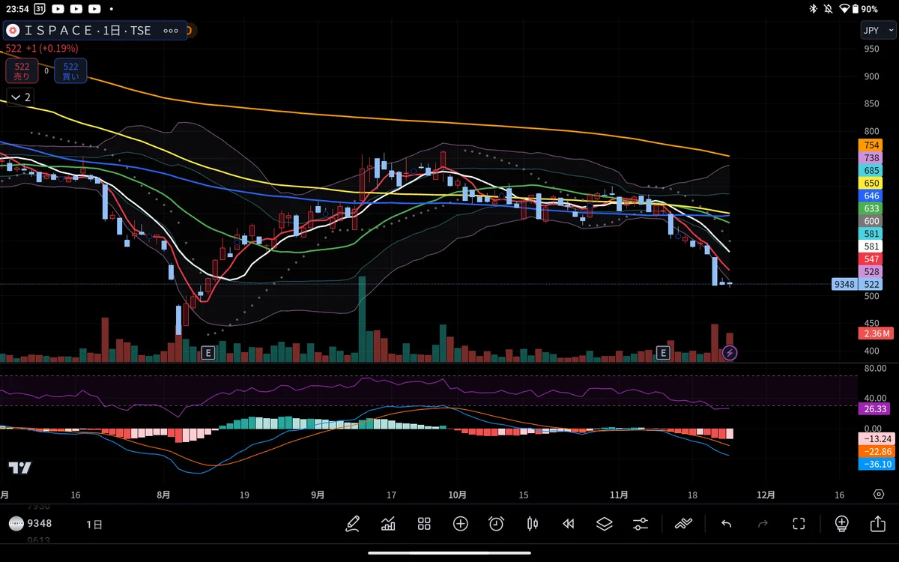Share the chart via share icon

point(877,524)
